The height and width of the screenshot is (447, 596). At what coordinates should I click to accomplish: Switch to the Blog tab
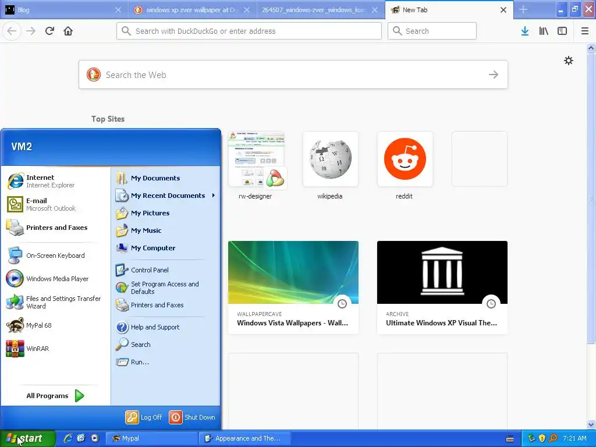63,10
